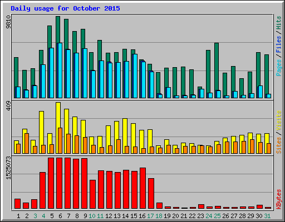
Task: Click the red "KBytes" legend label
Action: (278, 199)
